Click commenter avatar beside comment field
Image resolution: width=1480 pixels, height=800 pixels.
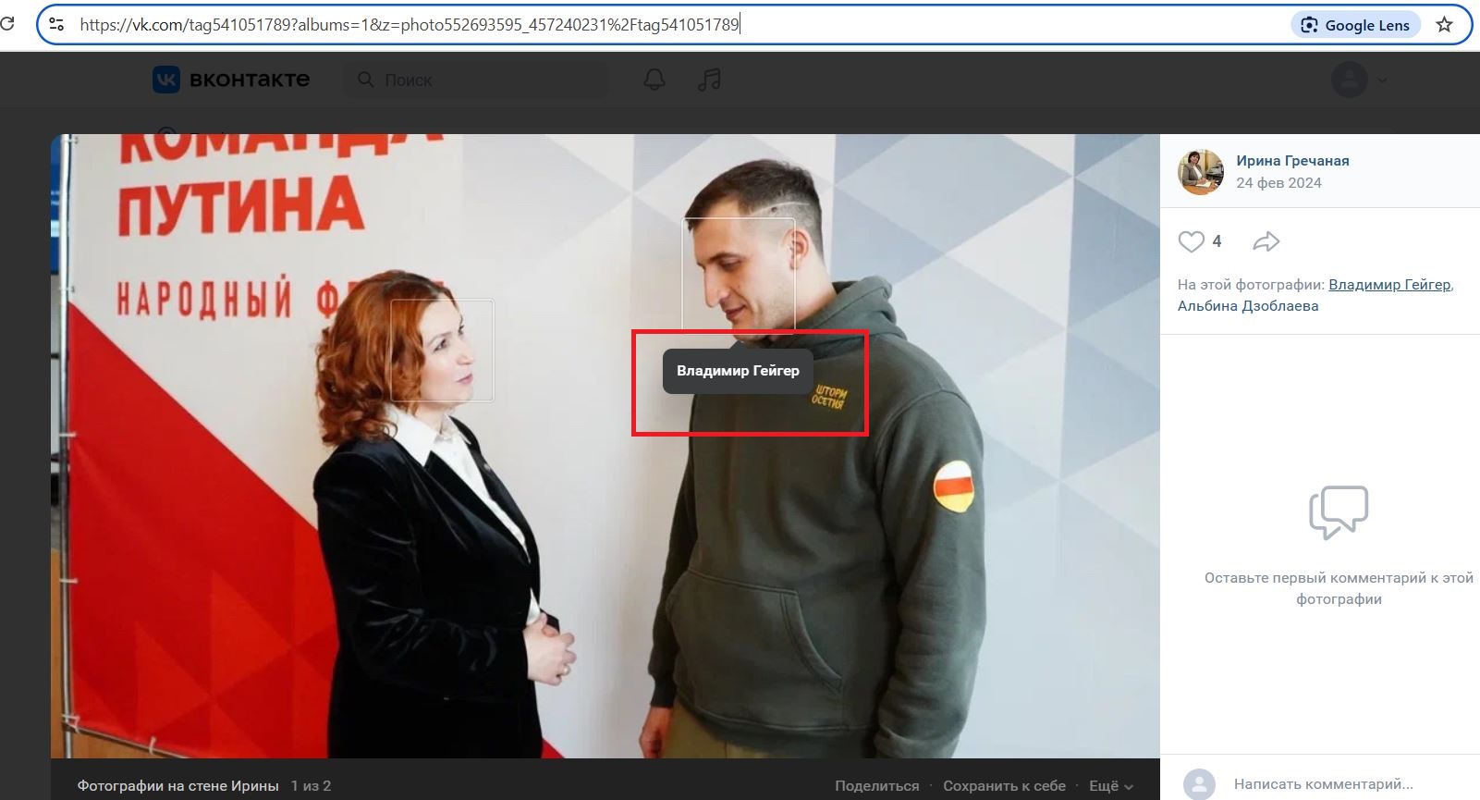click(x=1199, y=784)
